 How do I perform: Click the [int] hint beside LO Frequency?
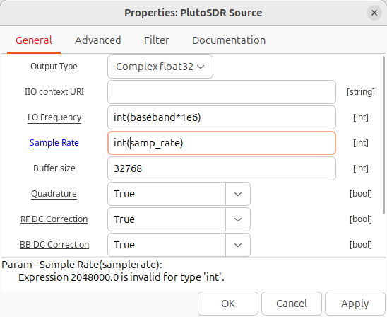pos(361,117)
